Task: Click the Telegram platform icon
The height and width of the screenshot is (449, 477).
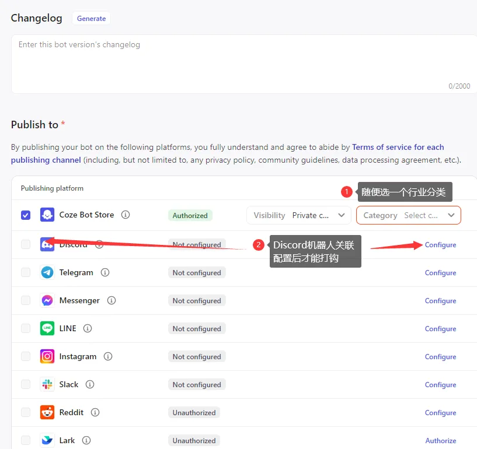Action: pyautogui.click(x=47, y=272)
